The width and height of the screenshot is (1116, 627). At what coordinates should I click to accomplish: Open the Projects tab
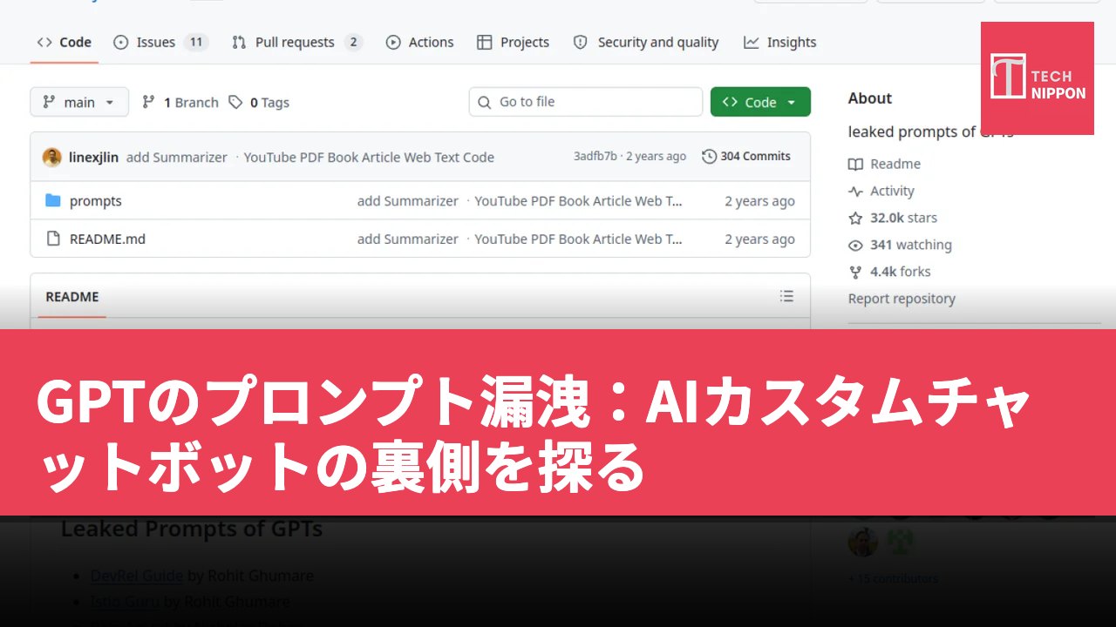(x=514, y=42)
